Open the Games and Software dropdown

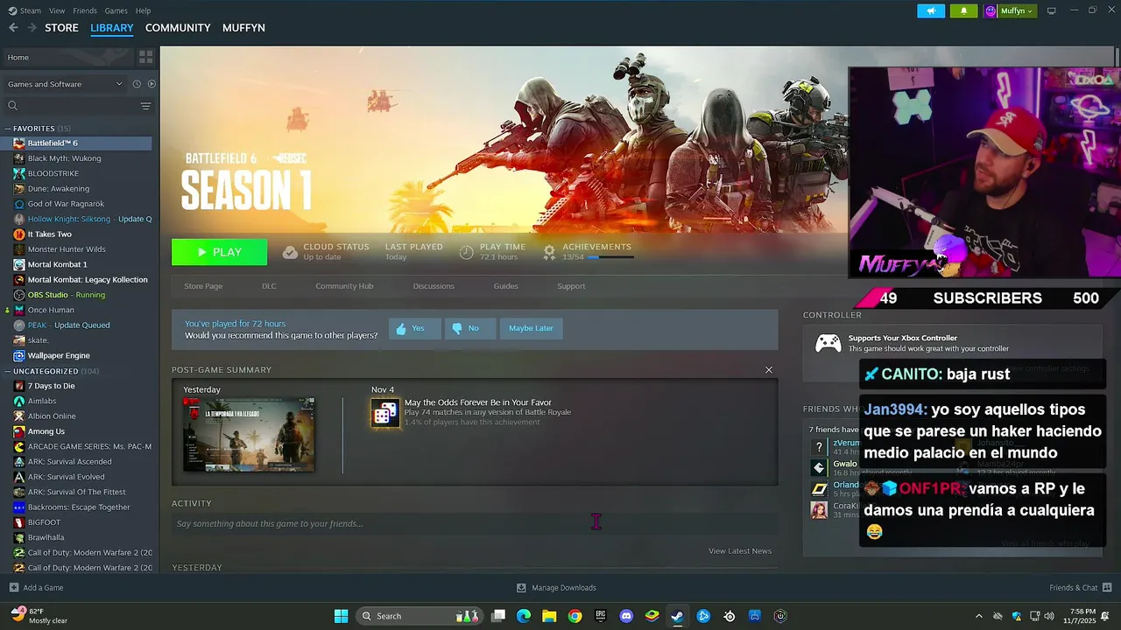tap(65, 84)
